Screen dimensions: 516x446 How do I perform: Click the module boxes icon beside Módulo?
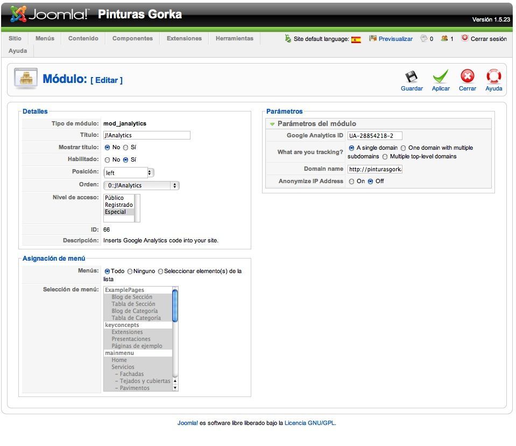26,79
